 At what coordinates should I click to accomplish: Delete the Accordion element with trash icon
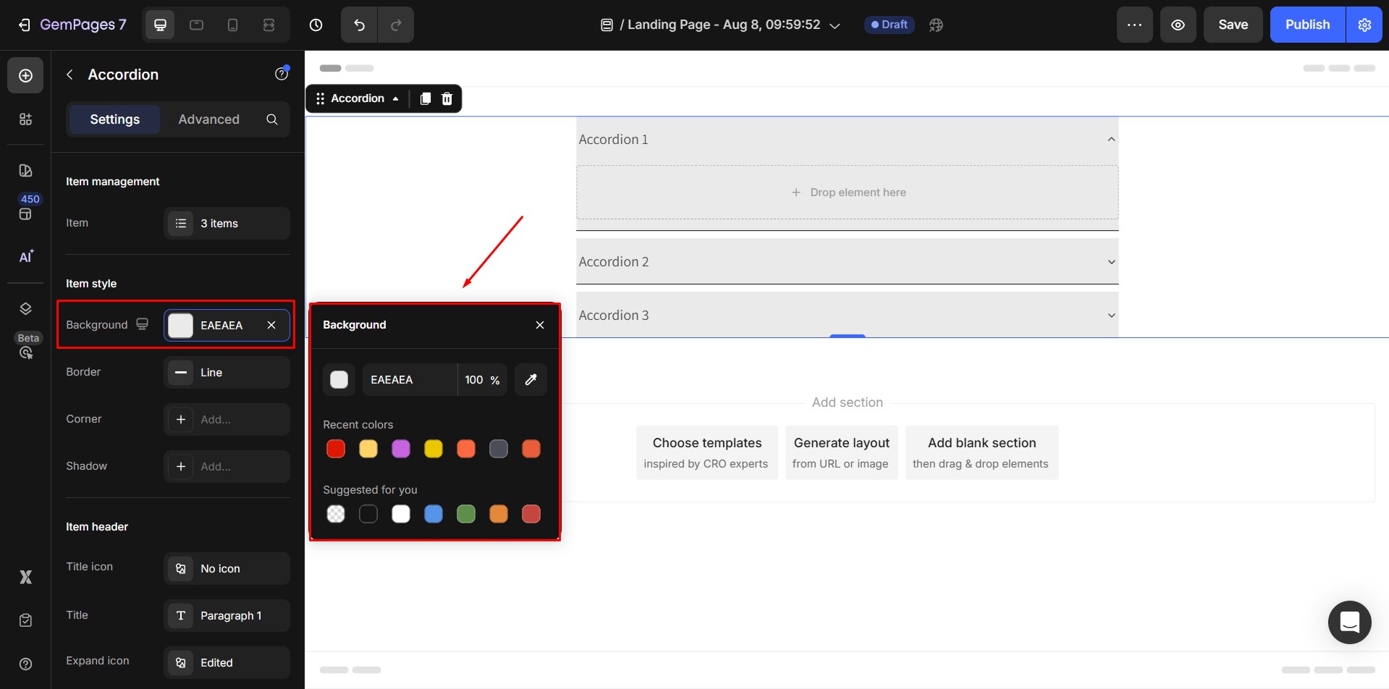447,98
